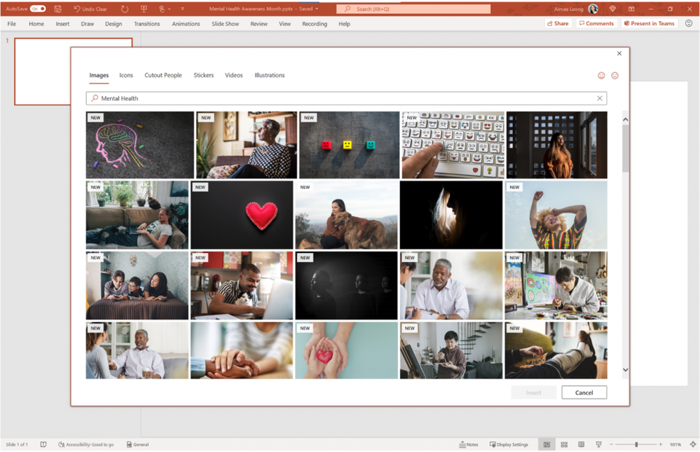Open the Animations tab
This screenshot has height=452, width=700.
click(x=186, y=24)
